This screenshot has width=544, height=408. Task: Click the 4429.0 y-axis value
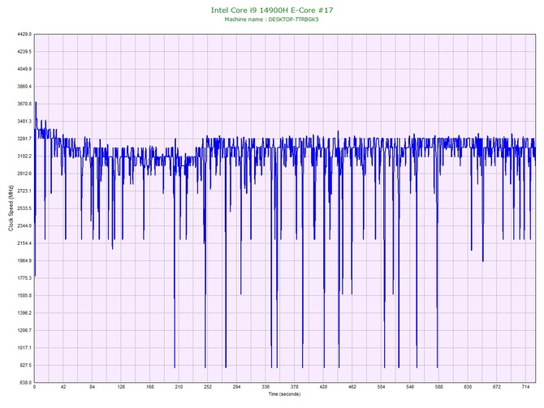24,34
